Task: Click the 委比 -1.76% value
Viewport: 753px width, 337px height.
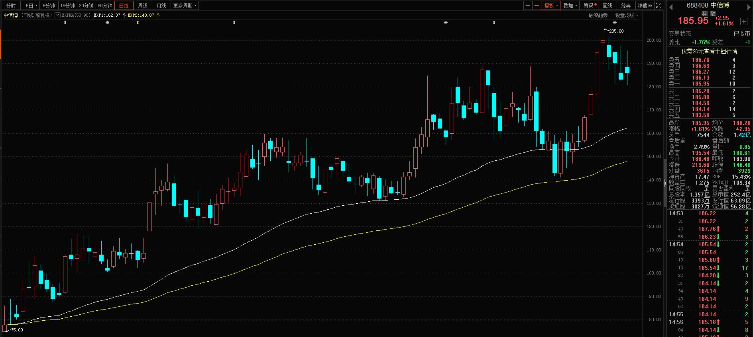Action: tap(701, 42)
